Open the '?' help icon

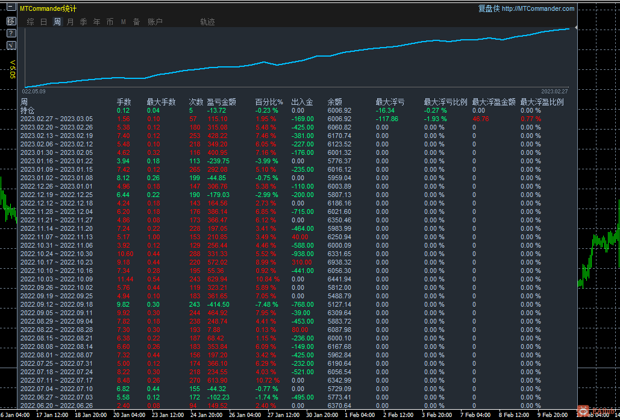pos(11,33)
